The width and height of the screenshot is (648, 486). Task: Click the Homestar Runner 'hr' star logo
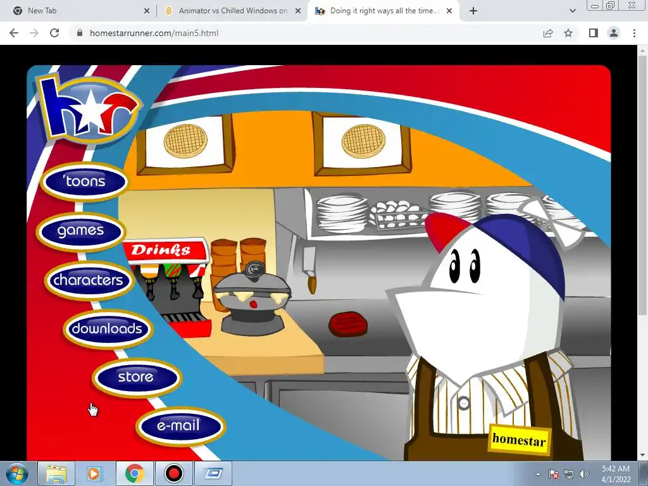tap(89, 109)
